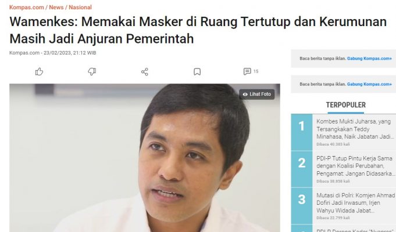
Task: Click the thumbs-up like icon
Action: pyautogui.click(x=39, y=72)
